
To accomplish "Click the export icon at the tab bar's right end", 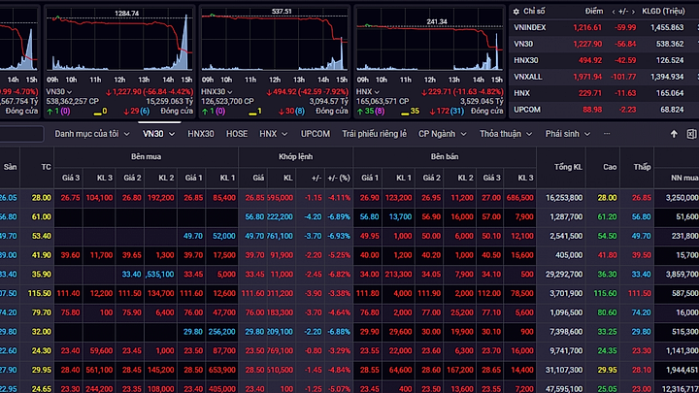I will click(691, 134).
